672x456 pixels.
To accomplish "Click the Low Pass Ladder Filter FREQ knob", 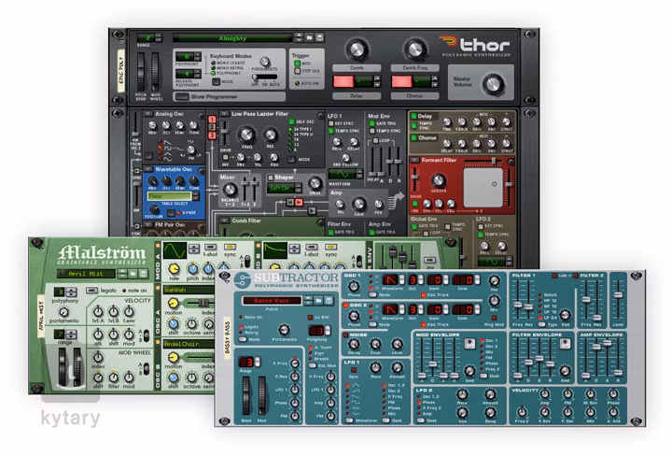I will click(247, 135).
